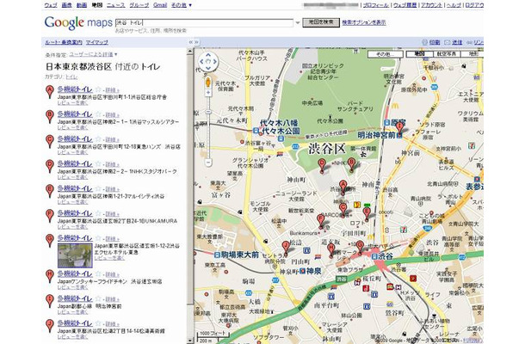Open the search box history dropdown arrow
This screenshot has width=525, height=344.
pyautogui.click(x=298, y=22)
